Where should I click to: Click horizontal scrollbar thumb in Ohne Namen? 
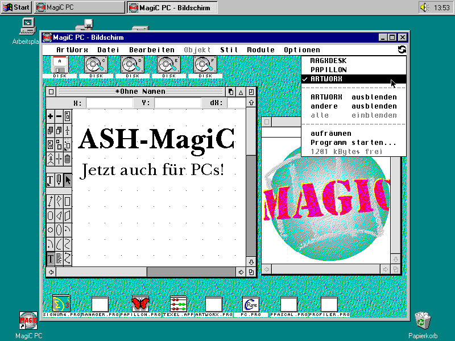pyautogui.click(x=102, y=272)
